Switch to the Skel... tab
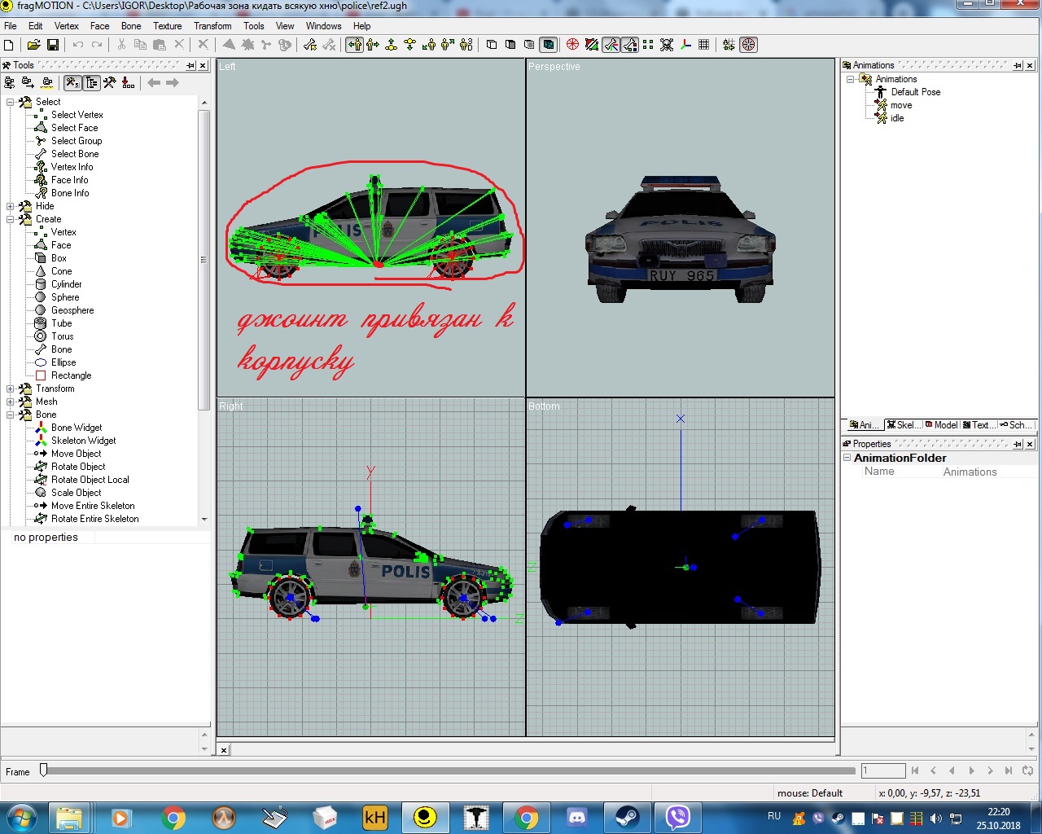 pos(903,425)
